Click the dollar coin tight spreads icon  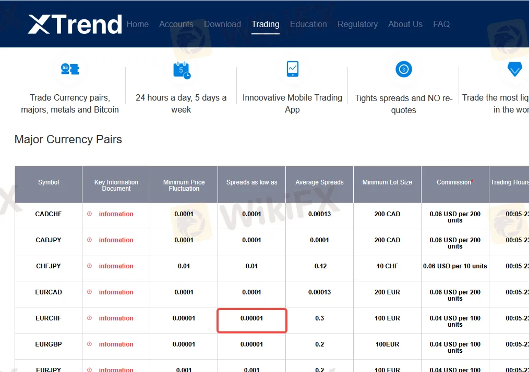coord(404,69)
